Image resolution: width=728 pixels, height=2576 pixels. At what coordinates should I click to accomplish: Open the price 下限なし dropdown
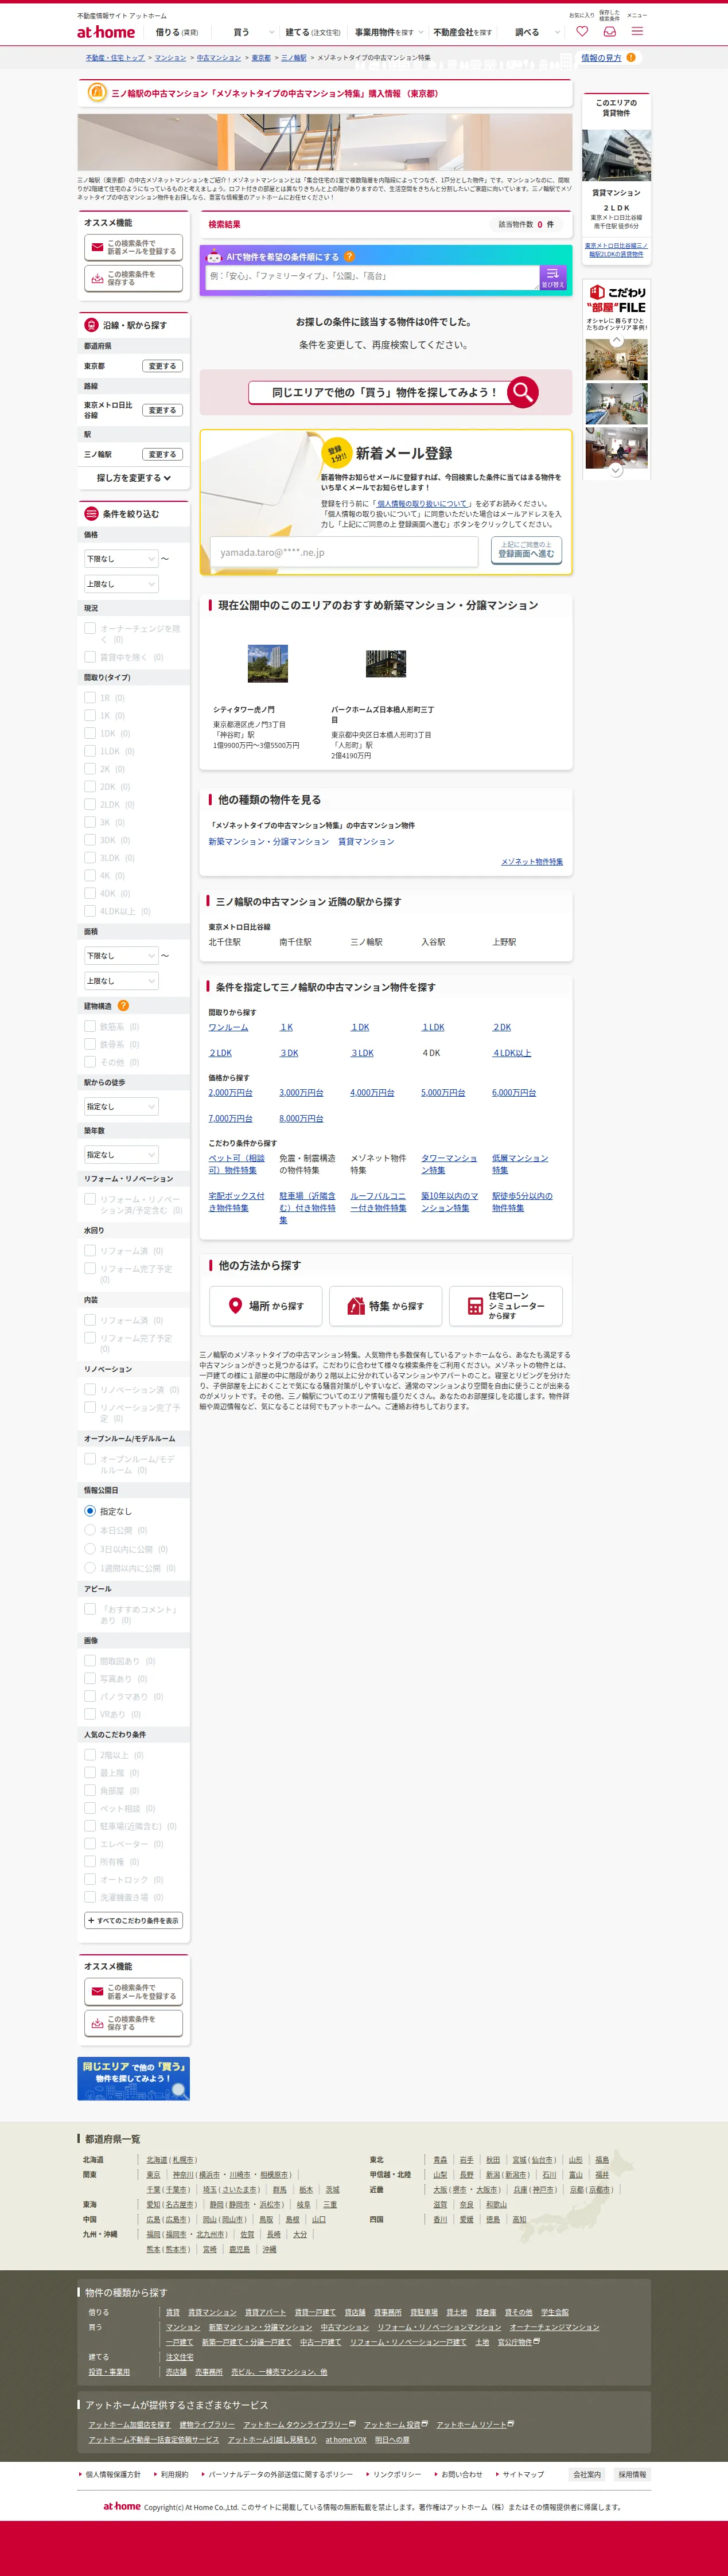tap(121, 559)
